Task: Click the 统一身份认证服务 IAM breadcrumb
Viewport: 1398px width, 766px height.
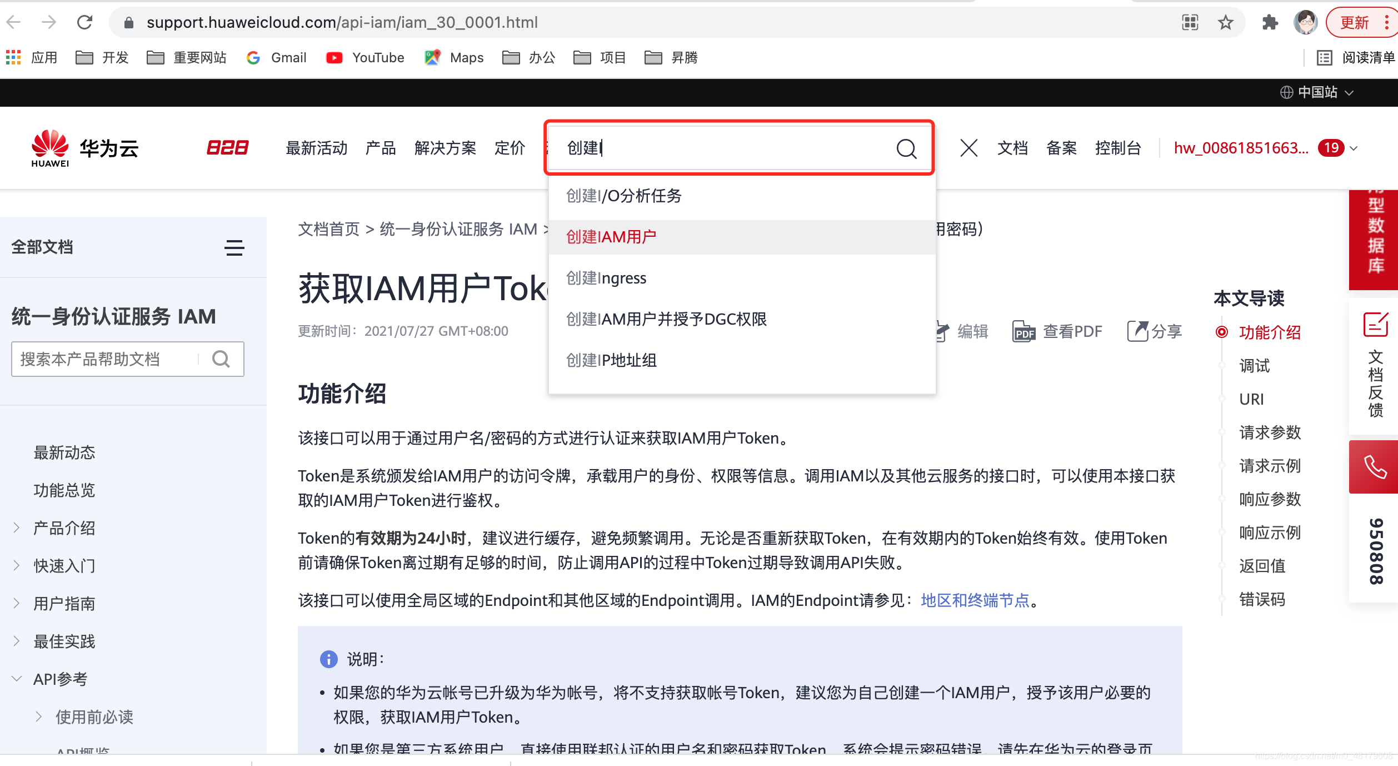Action: (x=458, y=229)
